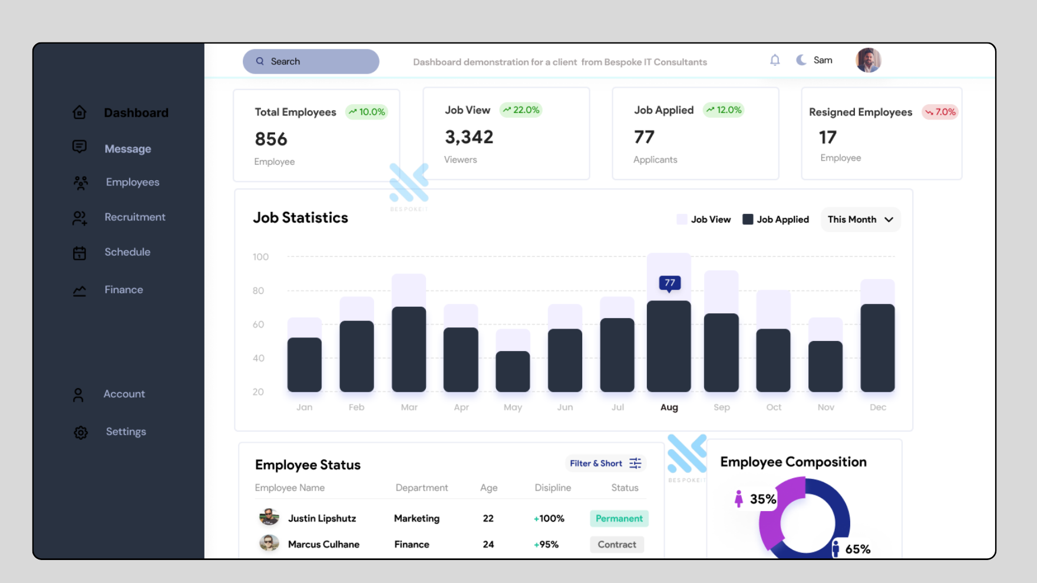This screenshot has height=583, width=1037.
Task: Click the Message chat bubble icon
Action: pyautogui.click(x=80, y=147)
